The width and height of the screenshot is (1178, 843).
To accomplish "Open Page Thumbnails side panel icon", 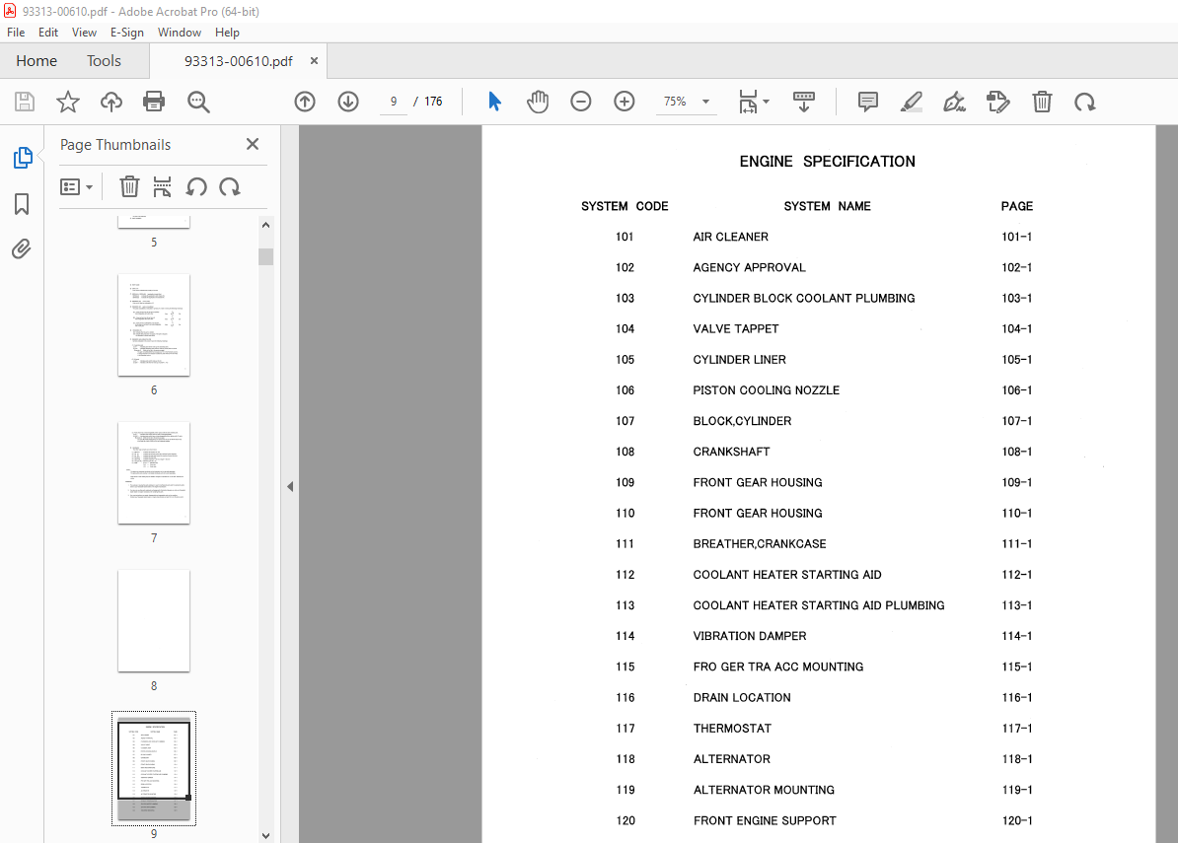I will click(23, 158).
